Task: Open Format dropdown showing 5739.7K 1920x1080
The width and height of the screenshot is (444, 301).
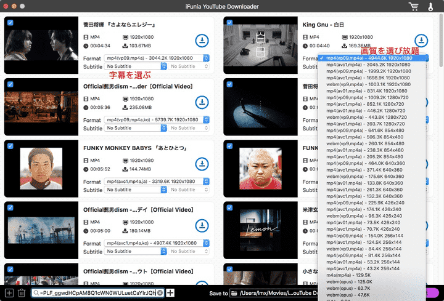Action: [157, 119]
